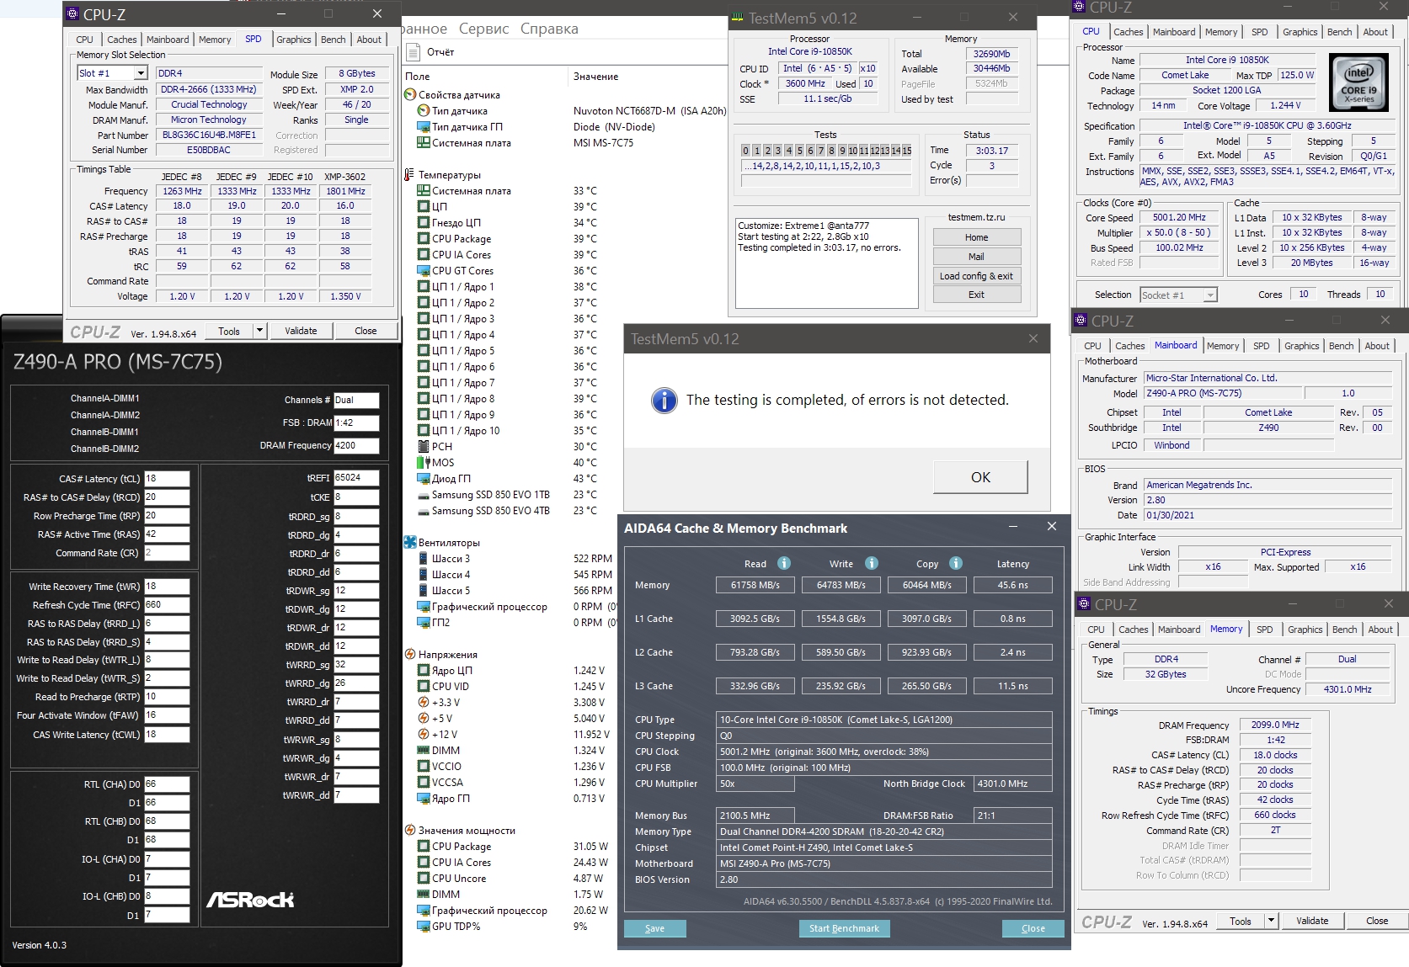Click Mail button in TestMem5

976,257
